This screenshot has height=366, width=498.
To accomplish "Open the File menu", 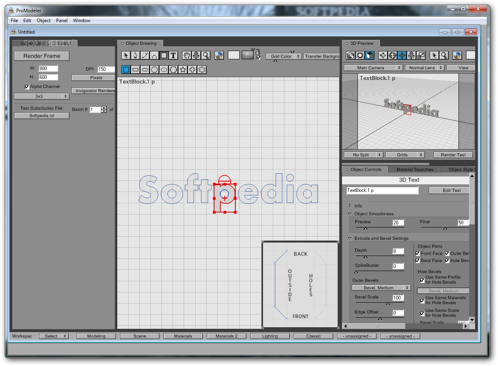I will click(x=14, y=21).
